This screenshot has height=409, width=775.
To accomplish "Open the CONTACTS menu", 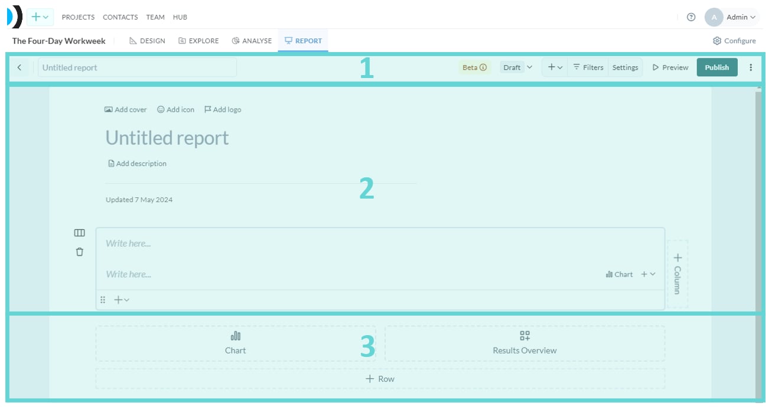I will 121,17.
